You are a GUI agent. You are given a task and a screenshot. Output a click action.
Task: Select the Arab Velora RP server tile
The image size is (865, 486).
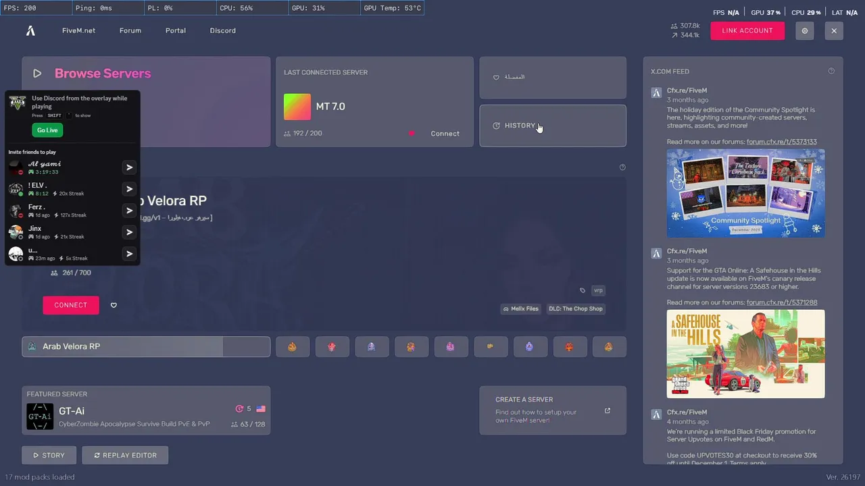tap(146, 346)
